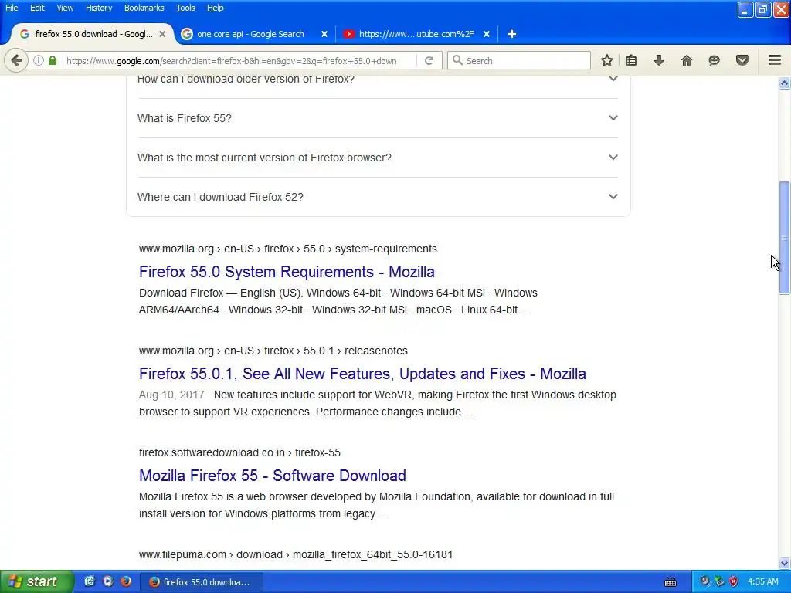Open a new tab with plus button
The width and height of the screenshot is (791, 593).
click(512, 34)
